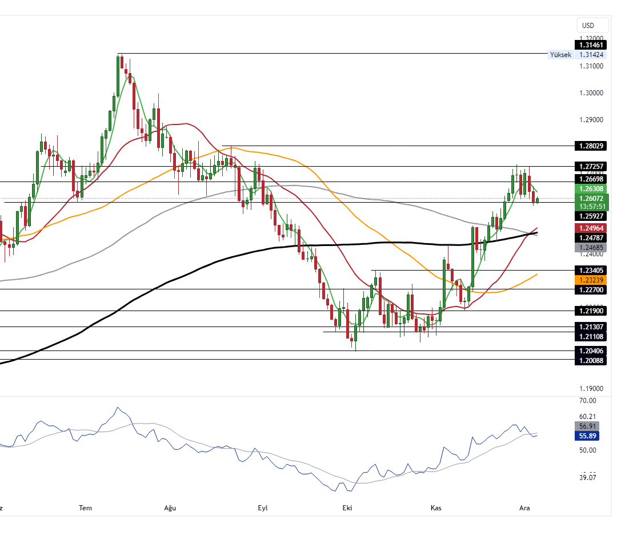
Task: Click the current price label 1.26072
Action: point(590,198)
